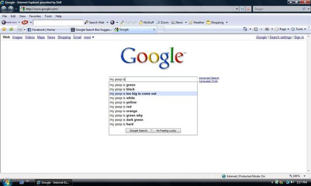Click the Home icon in command bar
311x186 pixels.
[245, 29]
